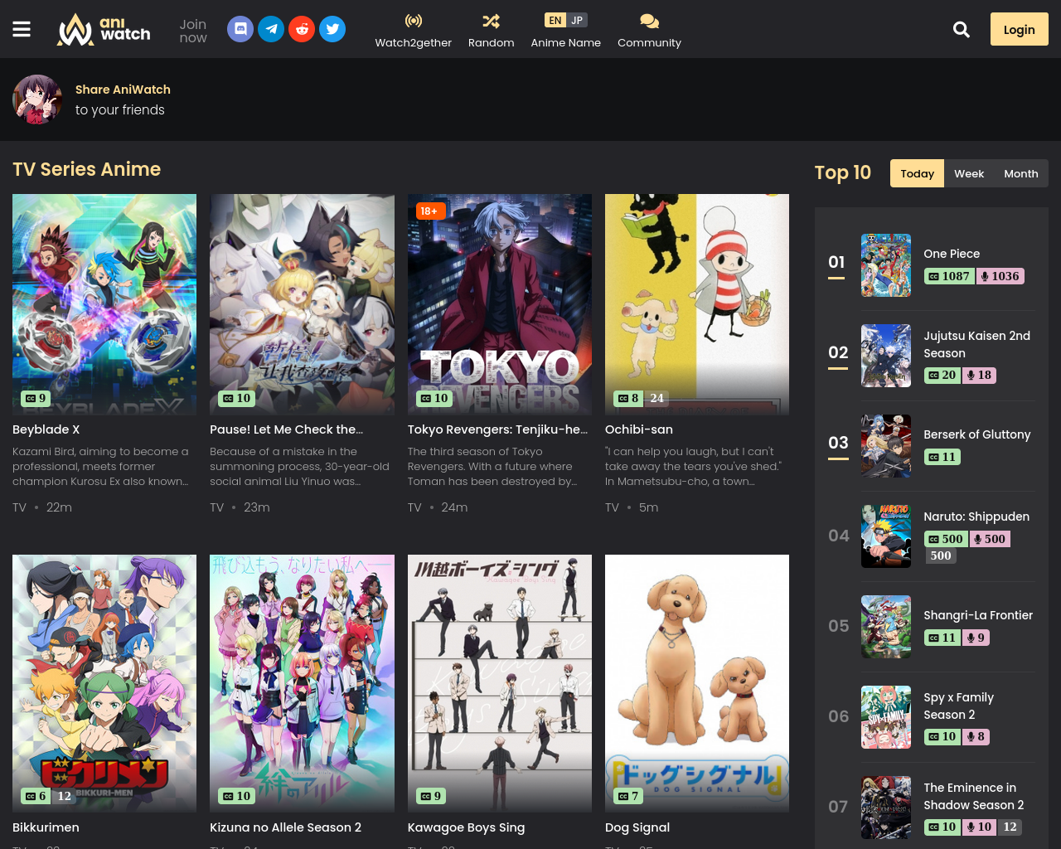The image size is (1061, 849).
Task: Open the Reddit community icon
Action: 302,29
